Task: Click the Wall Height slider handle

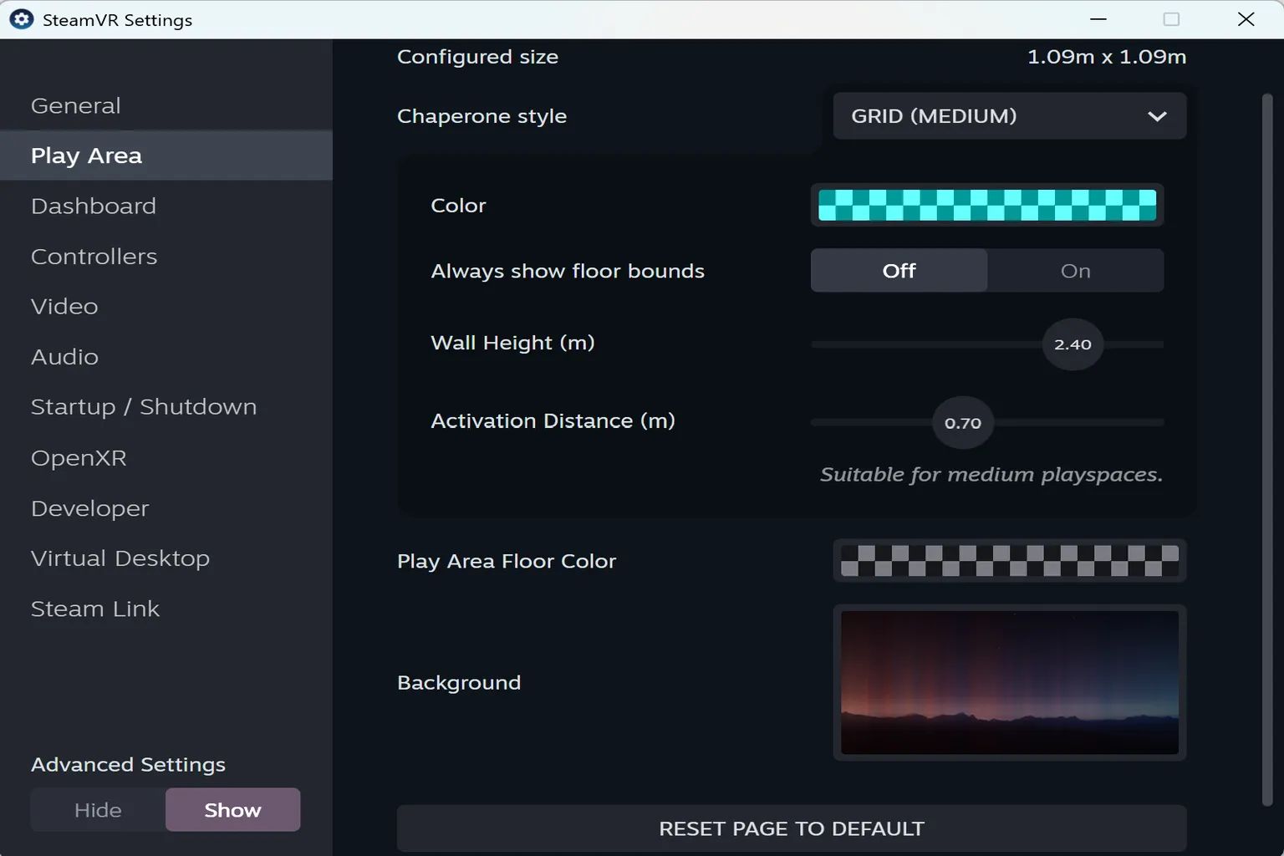Action: coord(1073,344)
